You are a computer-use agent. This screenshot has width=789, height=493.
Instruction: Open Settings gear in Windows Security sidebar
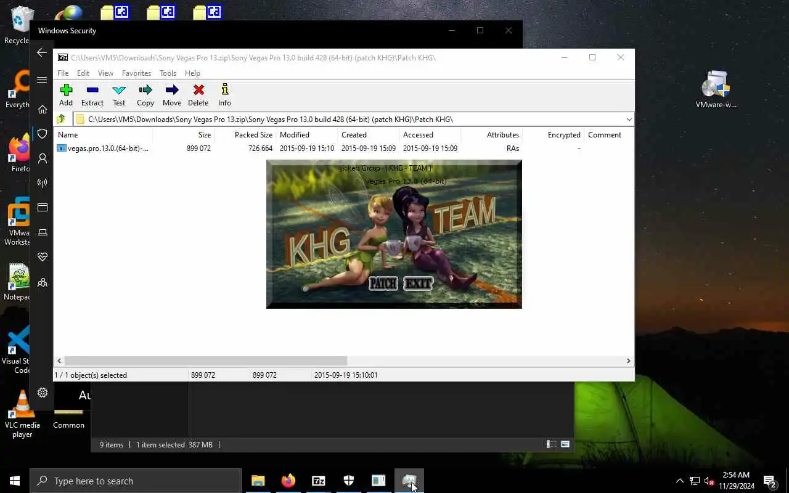(42, 393)
